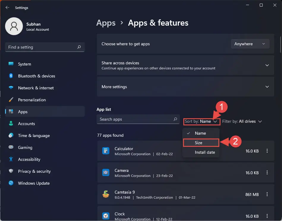Screen dimensions: 282x221
Task: Click the vertical scrollbar on right edge
Action: coord(281,44)
